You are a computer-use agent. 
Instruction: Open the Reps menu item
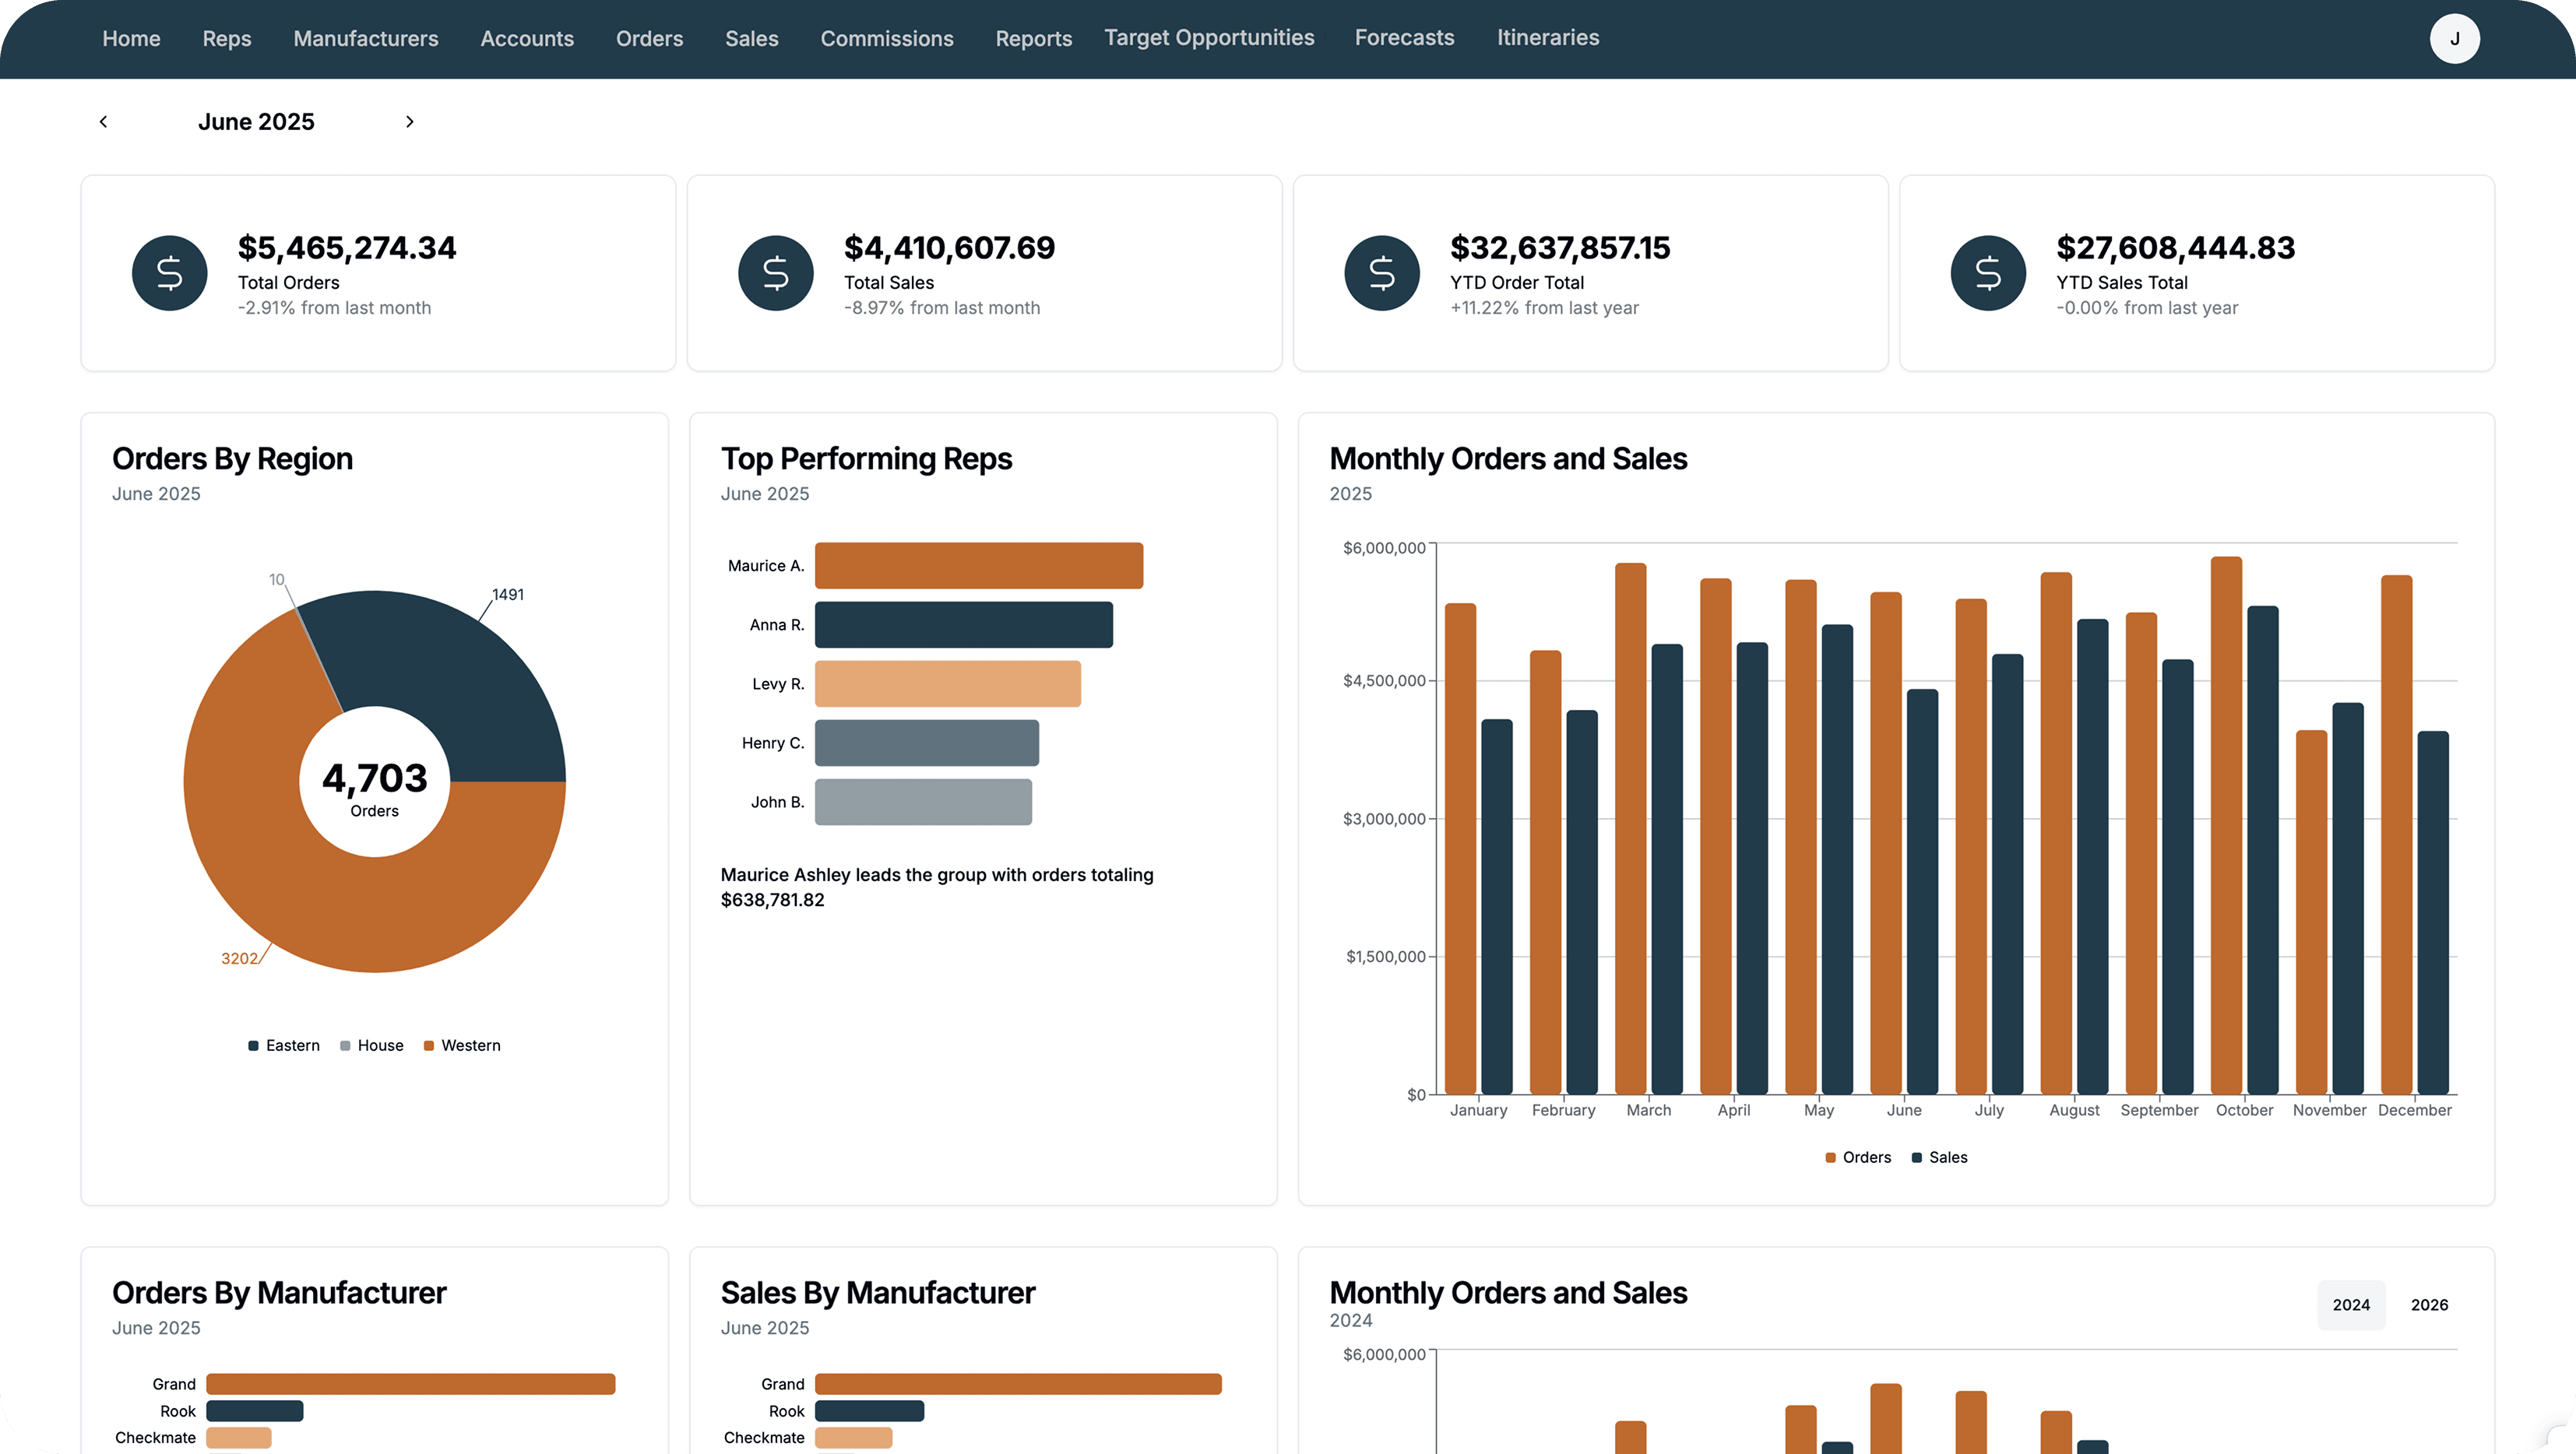tap(227, 39)
